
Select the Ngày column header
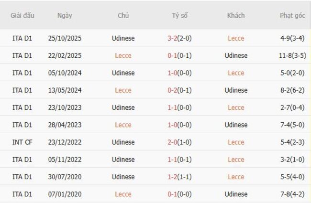click(65, 15)
